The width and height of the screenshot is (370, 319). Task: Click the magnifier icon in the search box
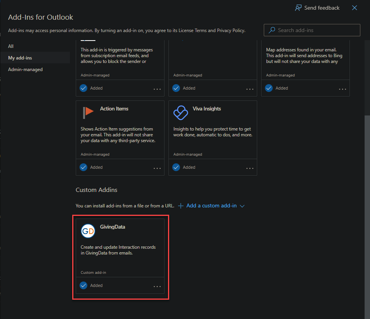click(x=272, y=30)
